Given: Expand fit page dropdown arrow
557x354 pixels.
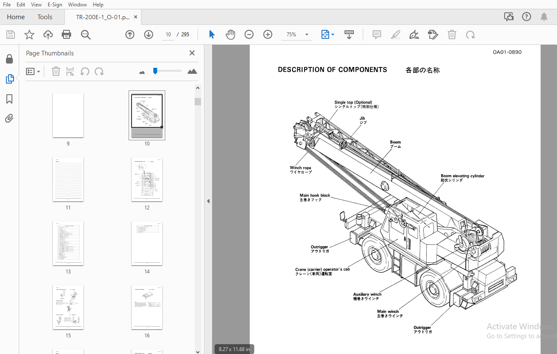Looking at the screenshot, I should (x=333, y=35).
